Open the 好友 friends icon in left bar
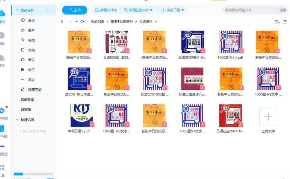This screenshot has height=179, width=290. 2,58
